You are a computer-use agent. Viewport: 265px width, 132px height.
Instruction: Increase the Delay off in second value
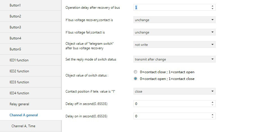(212, 102)
